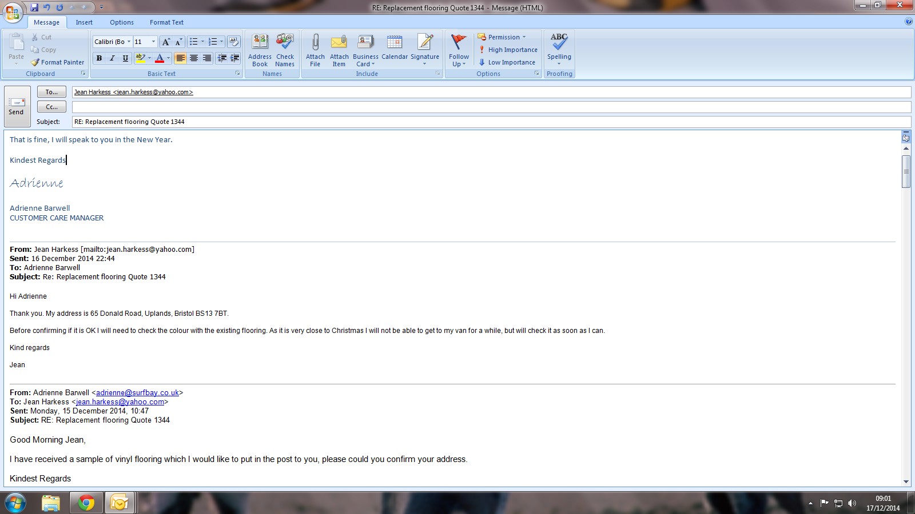Click the volume icon in system tray
The image size is (915, 514).
pos(852,503)
